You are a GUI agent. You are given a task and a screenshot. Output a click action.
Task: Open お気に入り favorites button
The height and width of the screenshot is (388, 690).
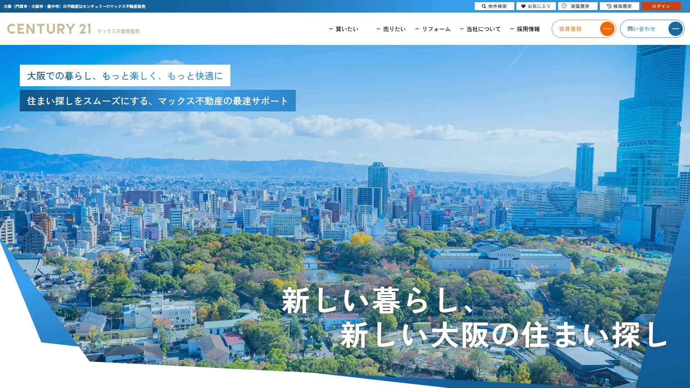[x=536, y=6]
